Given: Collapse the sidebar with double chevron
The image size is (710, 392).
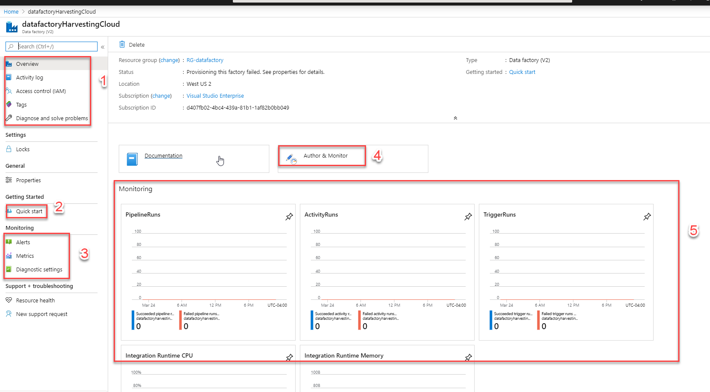Looking at the screenshot, I should [103, 47].
